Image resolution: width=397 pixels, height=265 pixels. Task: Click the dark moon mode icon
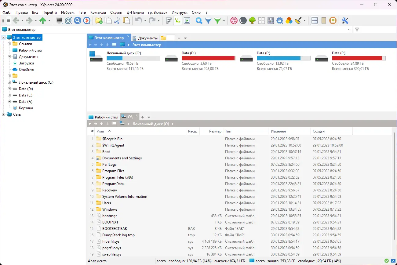point(243,21)
